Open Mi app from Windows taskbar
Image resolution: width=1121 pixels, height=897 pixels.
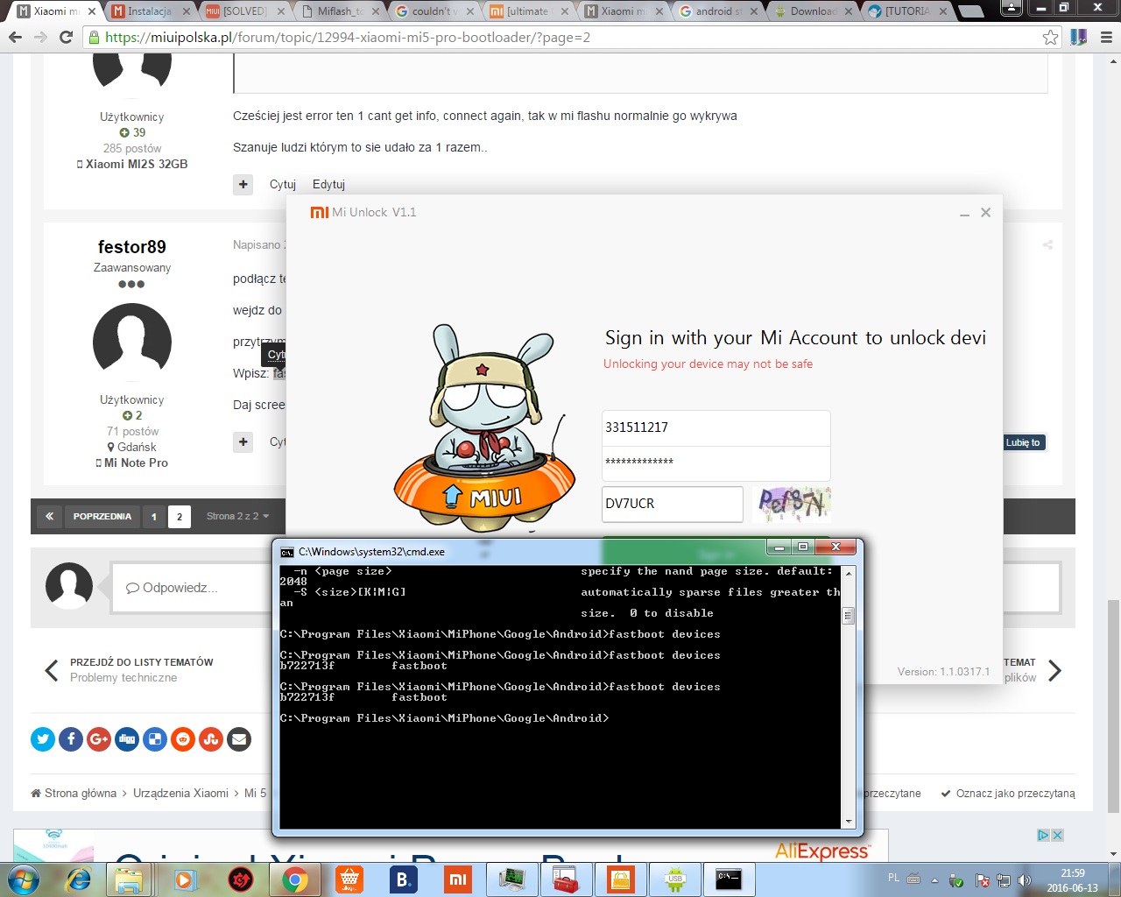[x=458, y=879]
